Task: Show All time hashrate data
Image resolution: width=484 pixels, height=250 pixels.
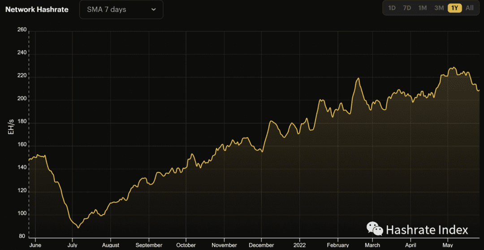Action: tap(469, 8)
